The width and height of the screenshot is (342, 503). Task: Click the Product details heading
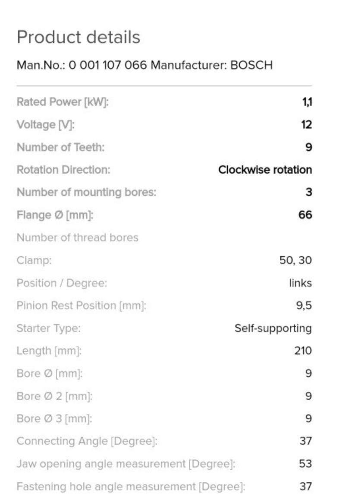(x=78, y=37)
